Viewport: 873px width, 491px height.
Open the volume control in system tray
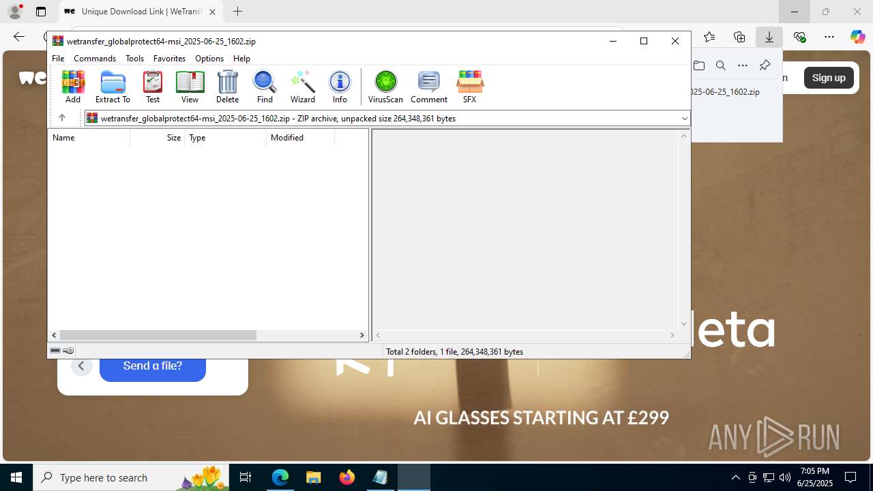tap(785, 477)
